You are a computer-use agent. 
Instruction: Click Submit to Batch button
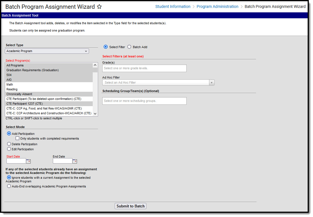[x=131, y=206]
